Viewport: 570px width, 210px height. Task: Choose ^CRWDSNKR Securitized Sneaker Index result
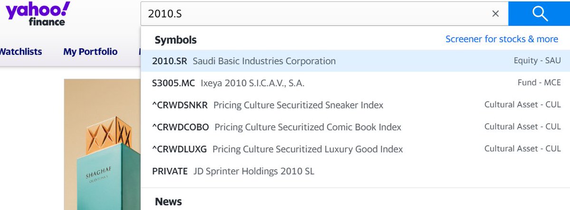[267, 105]
